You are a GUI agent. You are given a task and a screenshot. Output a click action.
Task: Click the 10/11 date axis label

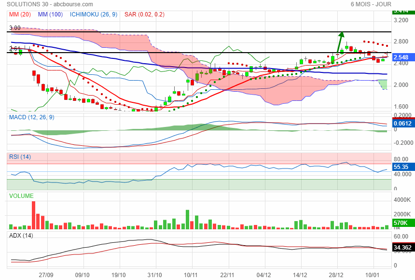pos(191,275)
